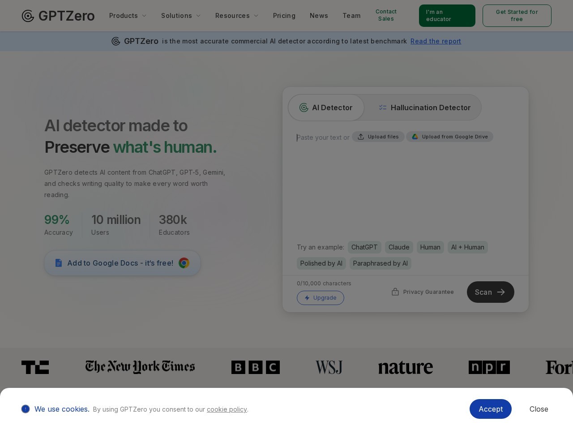The width and height of the screenshot is (573, 430).
Task: Open the Resources dropdown
Action: (237, 16)
